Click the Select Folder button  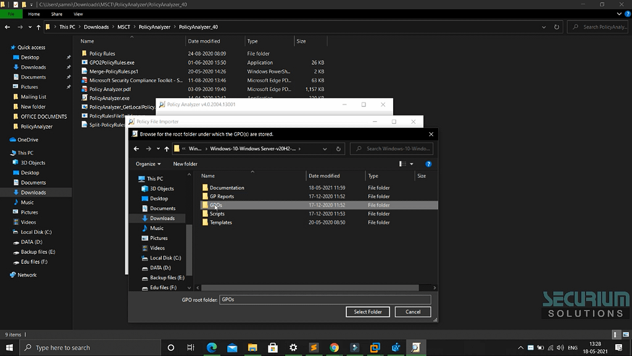point(368,311)
